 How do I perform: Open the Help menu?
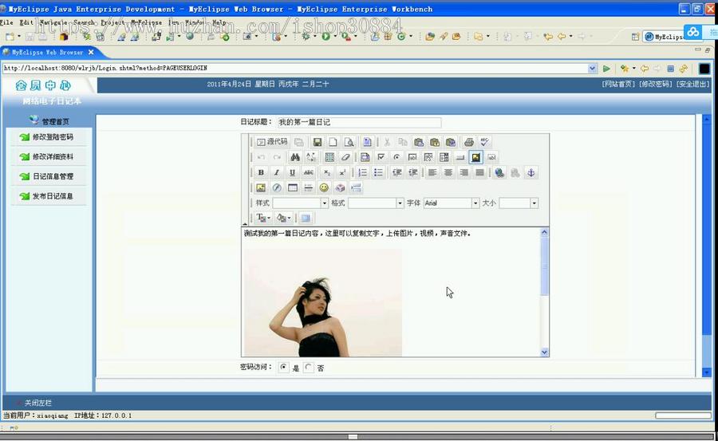(219, 22)
